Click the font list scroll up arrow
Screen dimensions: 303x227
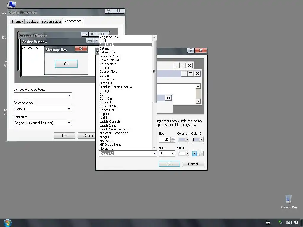tap(154, 37)
